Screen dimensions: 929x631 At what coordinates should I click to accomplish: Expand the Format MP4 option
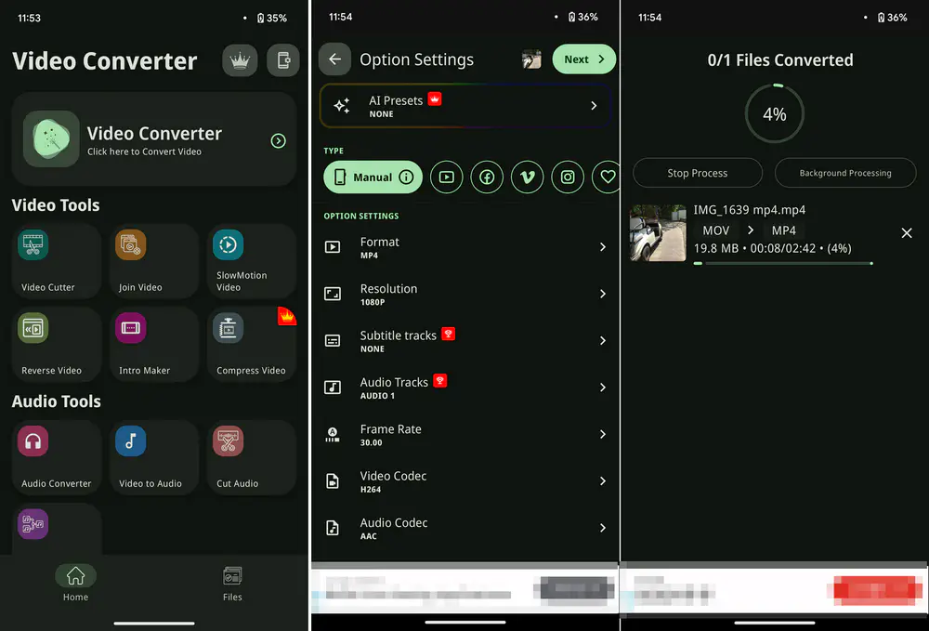pyautogui.click(x=464, y=247)
